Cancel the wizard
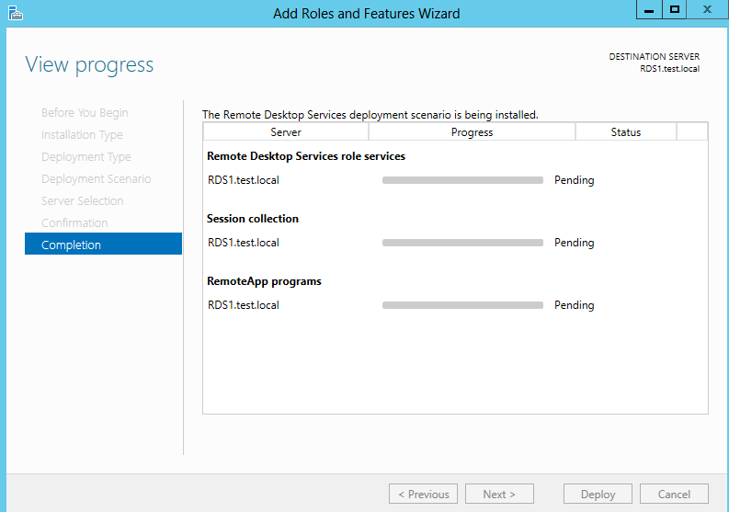 click(674, 494)
